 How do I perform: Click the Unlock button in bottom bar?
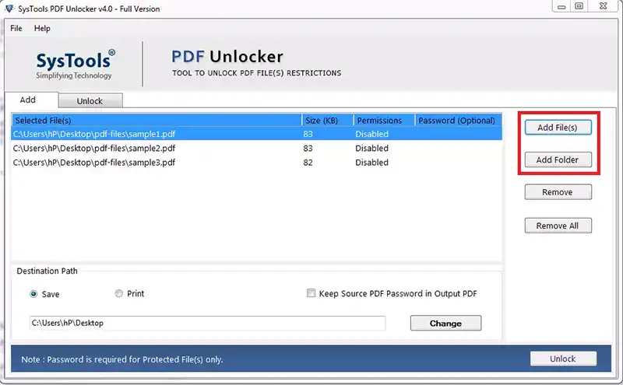[x=562, y=359]
